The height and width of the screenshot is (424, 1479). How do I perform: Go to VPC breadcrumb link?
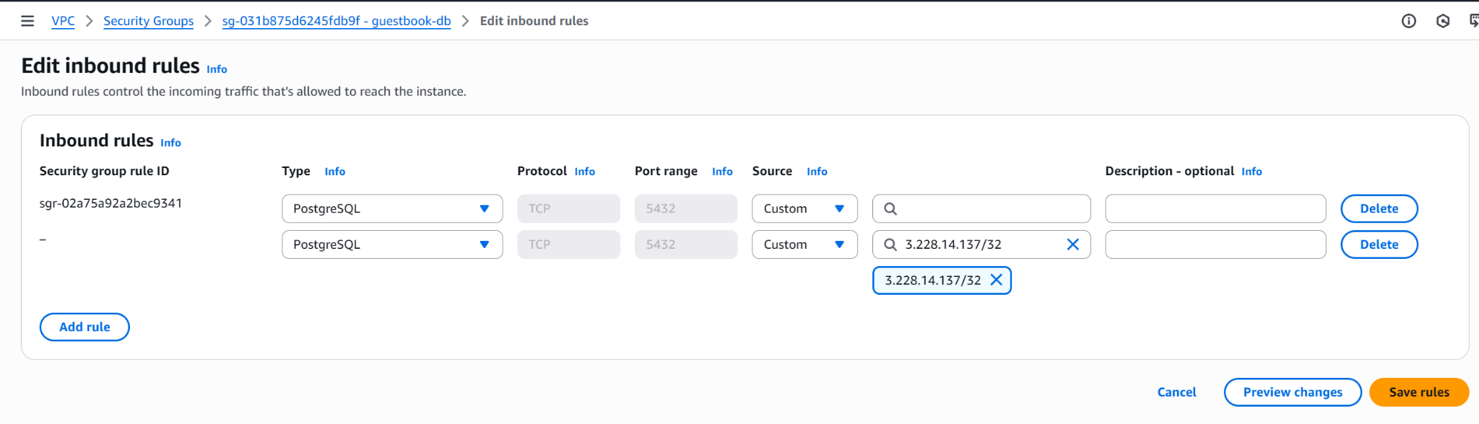tap(63, 21)
